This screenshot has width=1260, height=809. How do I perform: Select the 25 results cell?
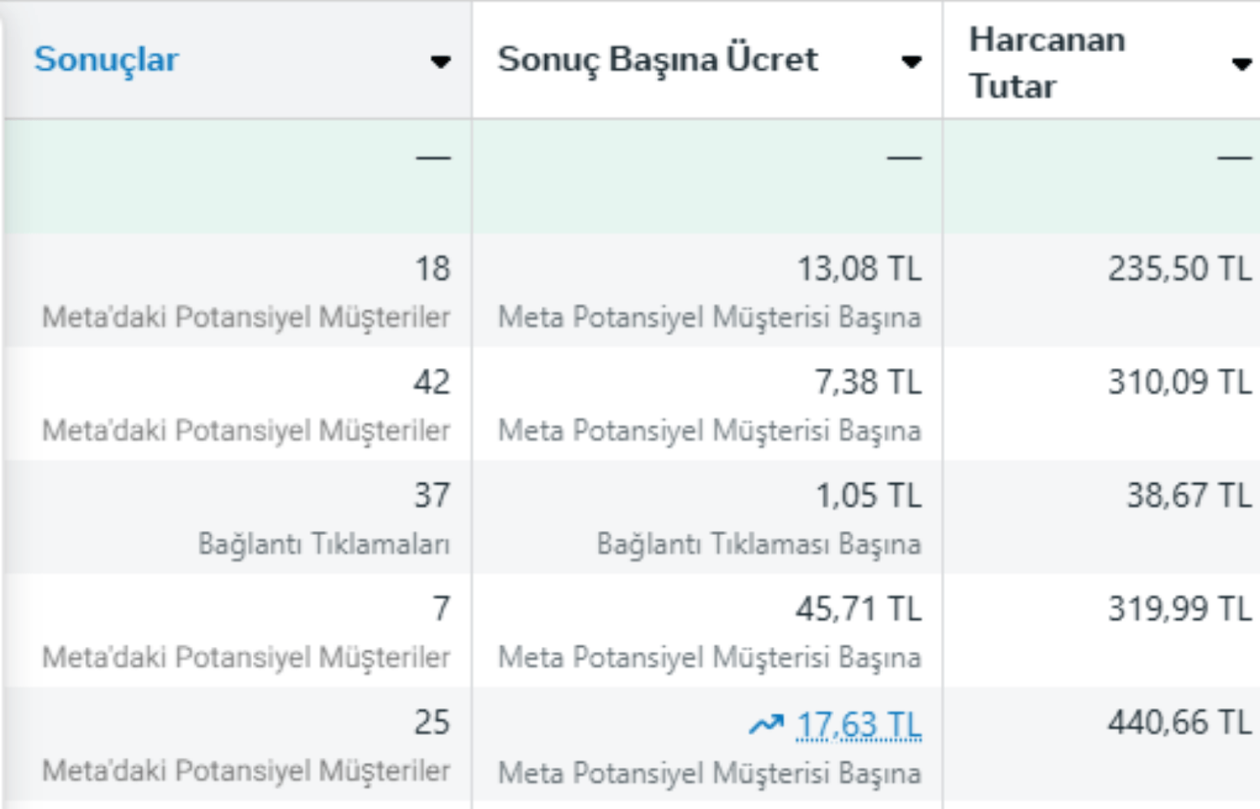432,722
